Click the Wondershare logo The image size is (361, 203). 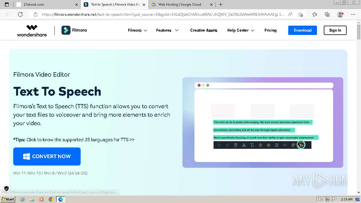click(x=32, y=30)
